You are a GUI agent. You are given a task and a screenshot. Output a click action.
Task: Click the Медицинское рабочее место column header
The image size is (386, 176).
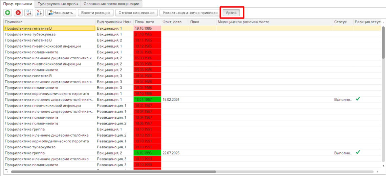pyautogui.click(x=274, y=22)
